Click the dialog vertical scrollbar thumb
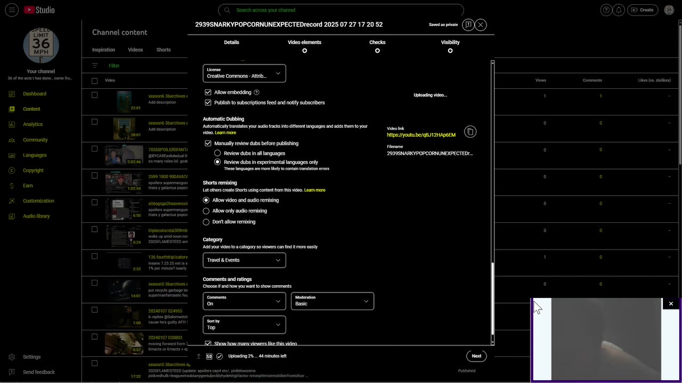The width and height of the screenshot is (682, 383). click(x=492, y=299)
